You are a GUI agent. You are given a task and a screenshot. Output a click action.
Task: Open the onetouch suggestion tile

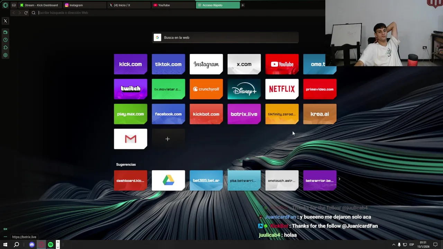coord(282,181)
